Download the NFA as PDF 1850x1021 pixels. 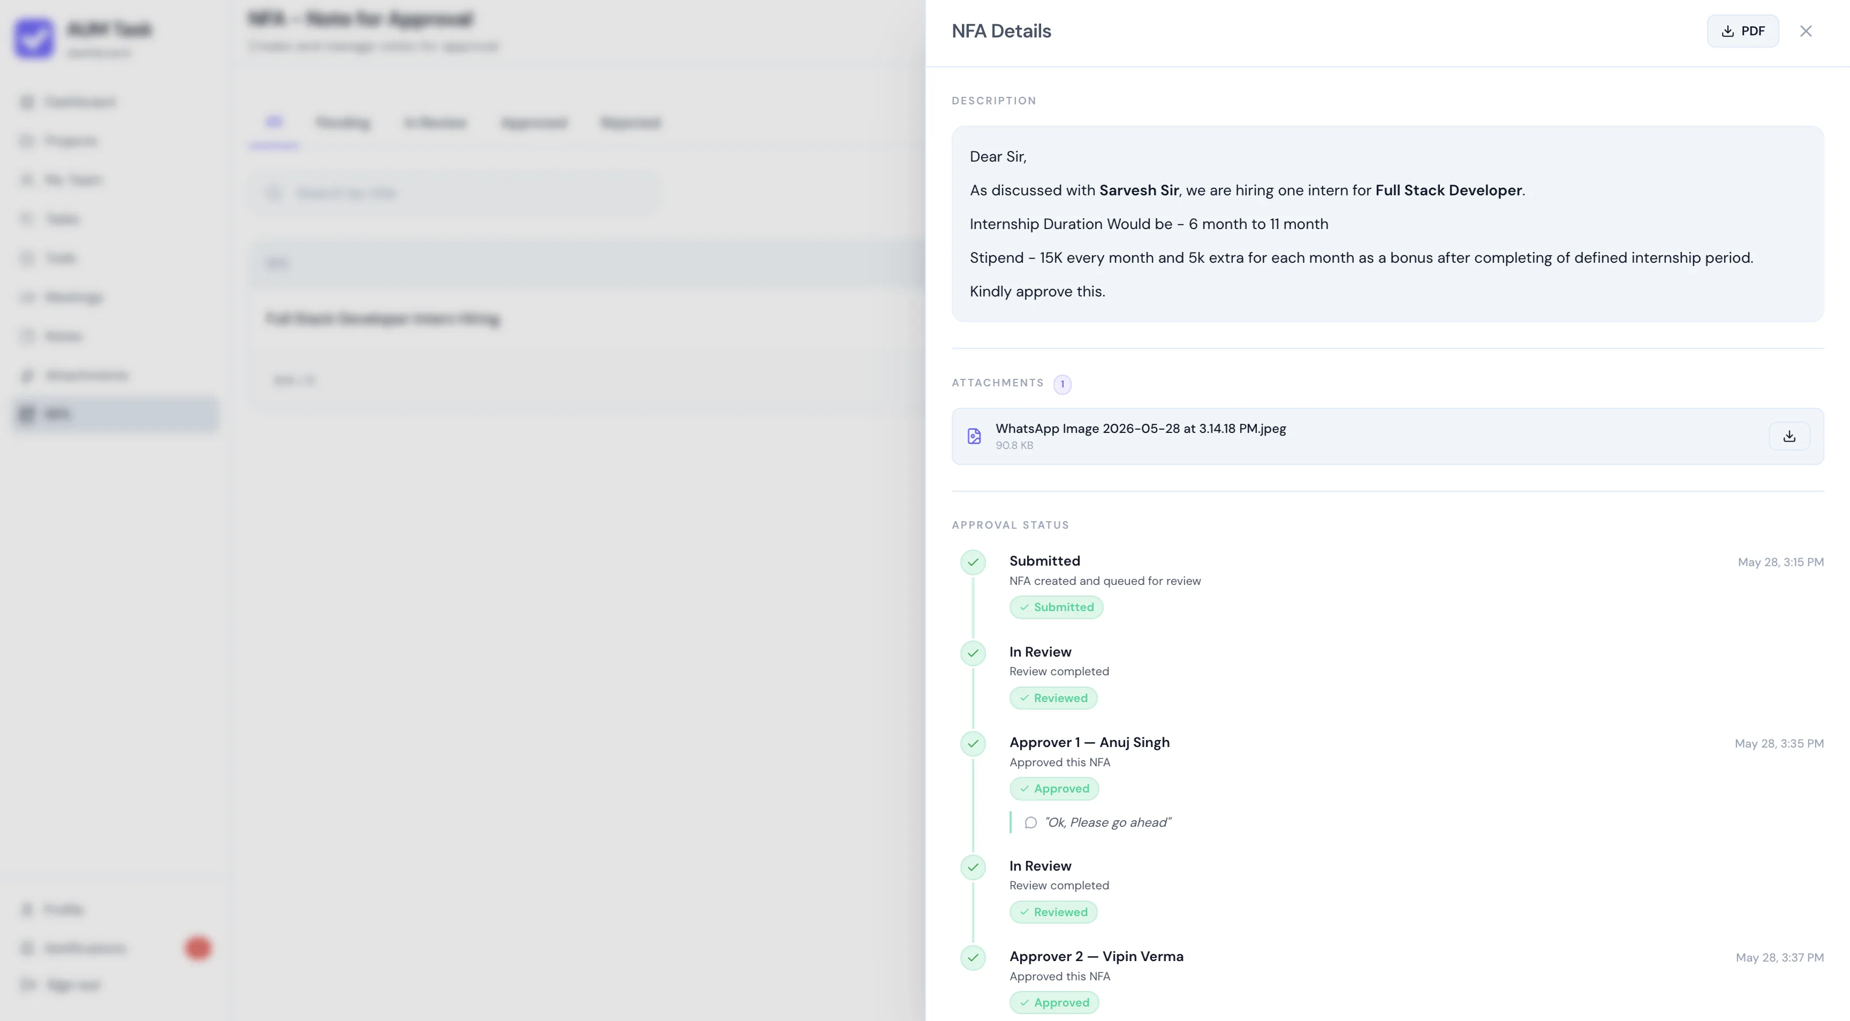coord(1742,31)
